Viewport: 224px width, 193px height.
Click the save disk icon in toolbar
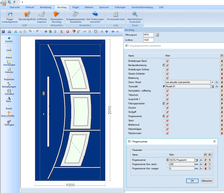[3, 32]
